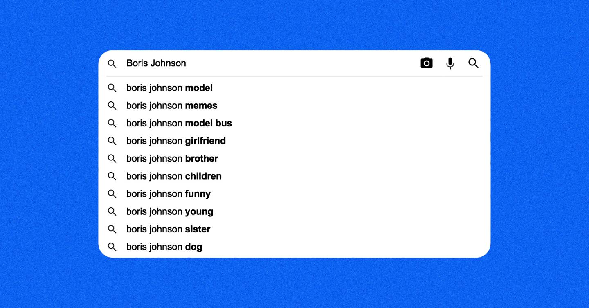
Task: Open the 'boris johnson brother' suggestion
Action: pyautogui.click(x=172, y=158)
